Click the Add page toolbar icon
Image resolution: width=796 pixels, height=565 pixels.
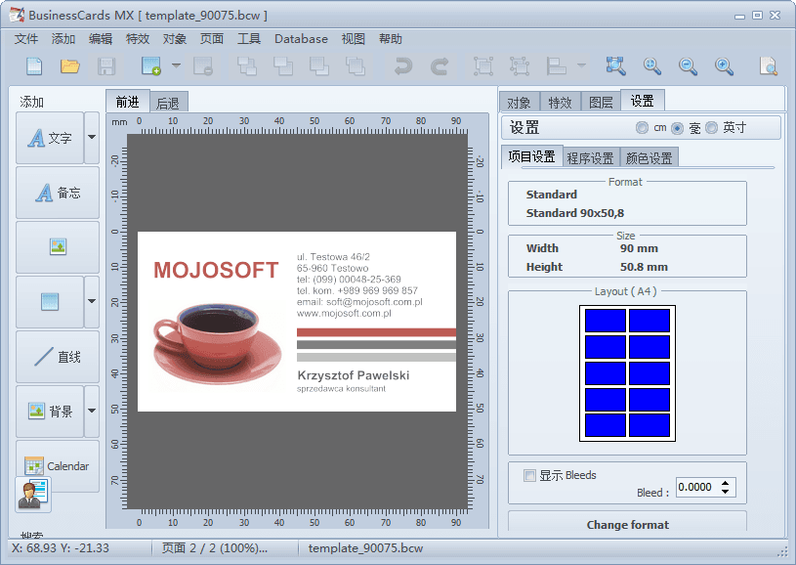[150, 66]
